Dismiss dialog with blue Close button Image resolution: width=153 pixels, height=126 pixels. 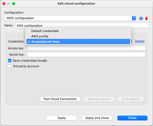(132, 118)
